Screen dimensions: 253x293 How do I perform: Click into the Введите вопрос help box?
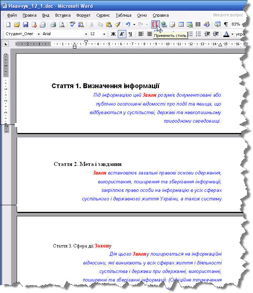point(228,15)
